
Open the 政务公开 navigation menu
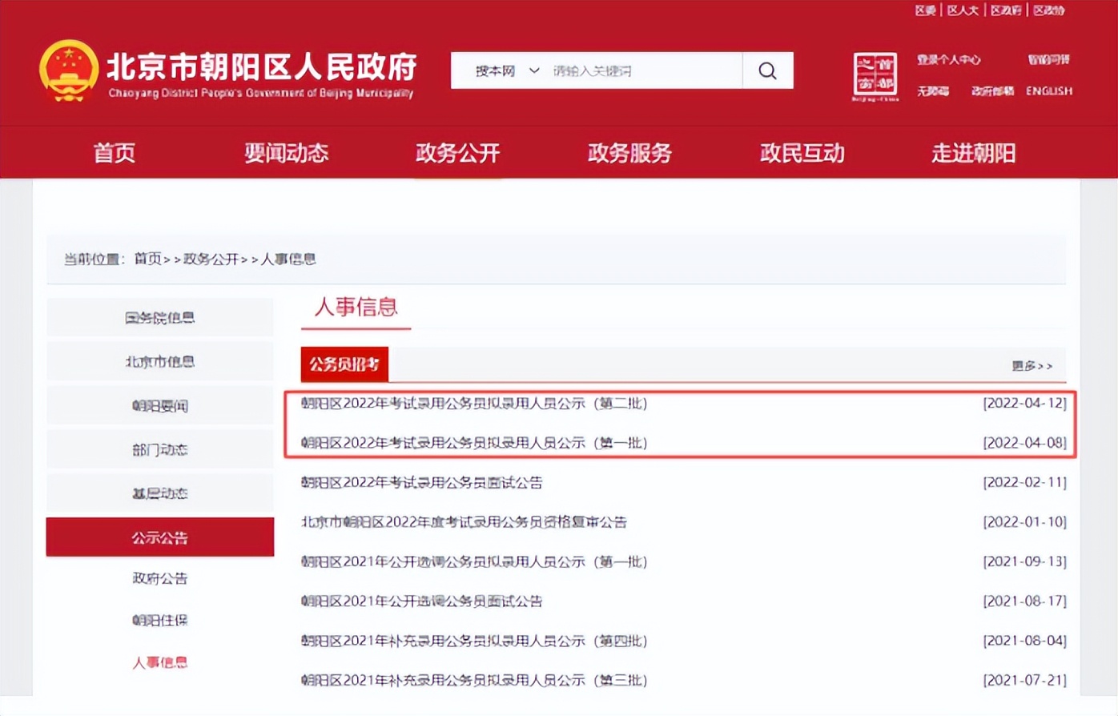point(457,153)
